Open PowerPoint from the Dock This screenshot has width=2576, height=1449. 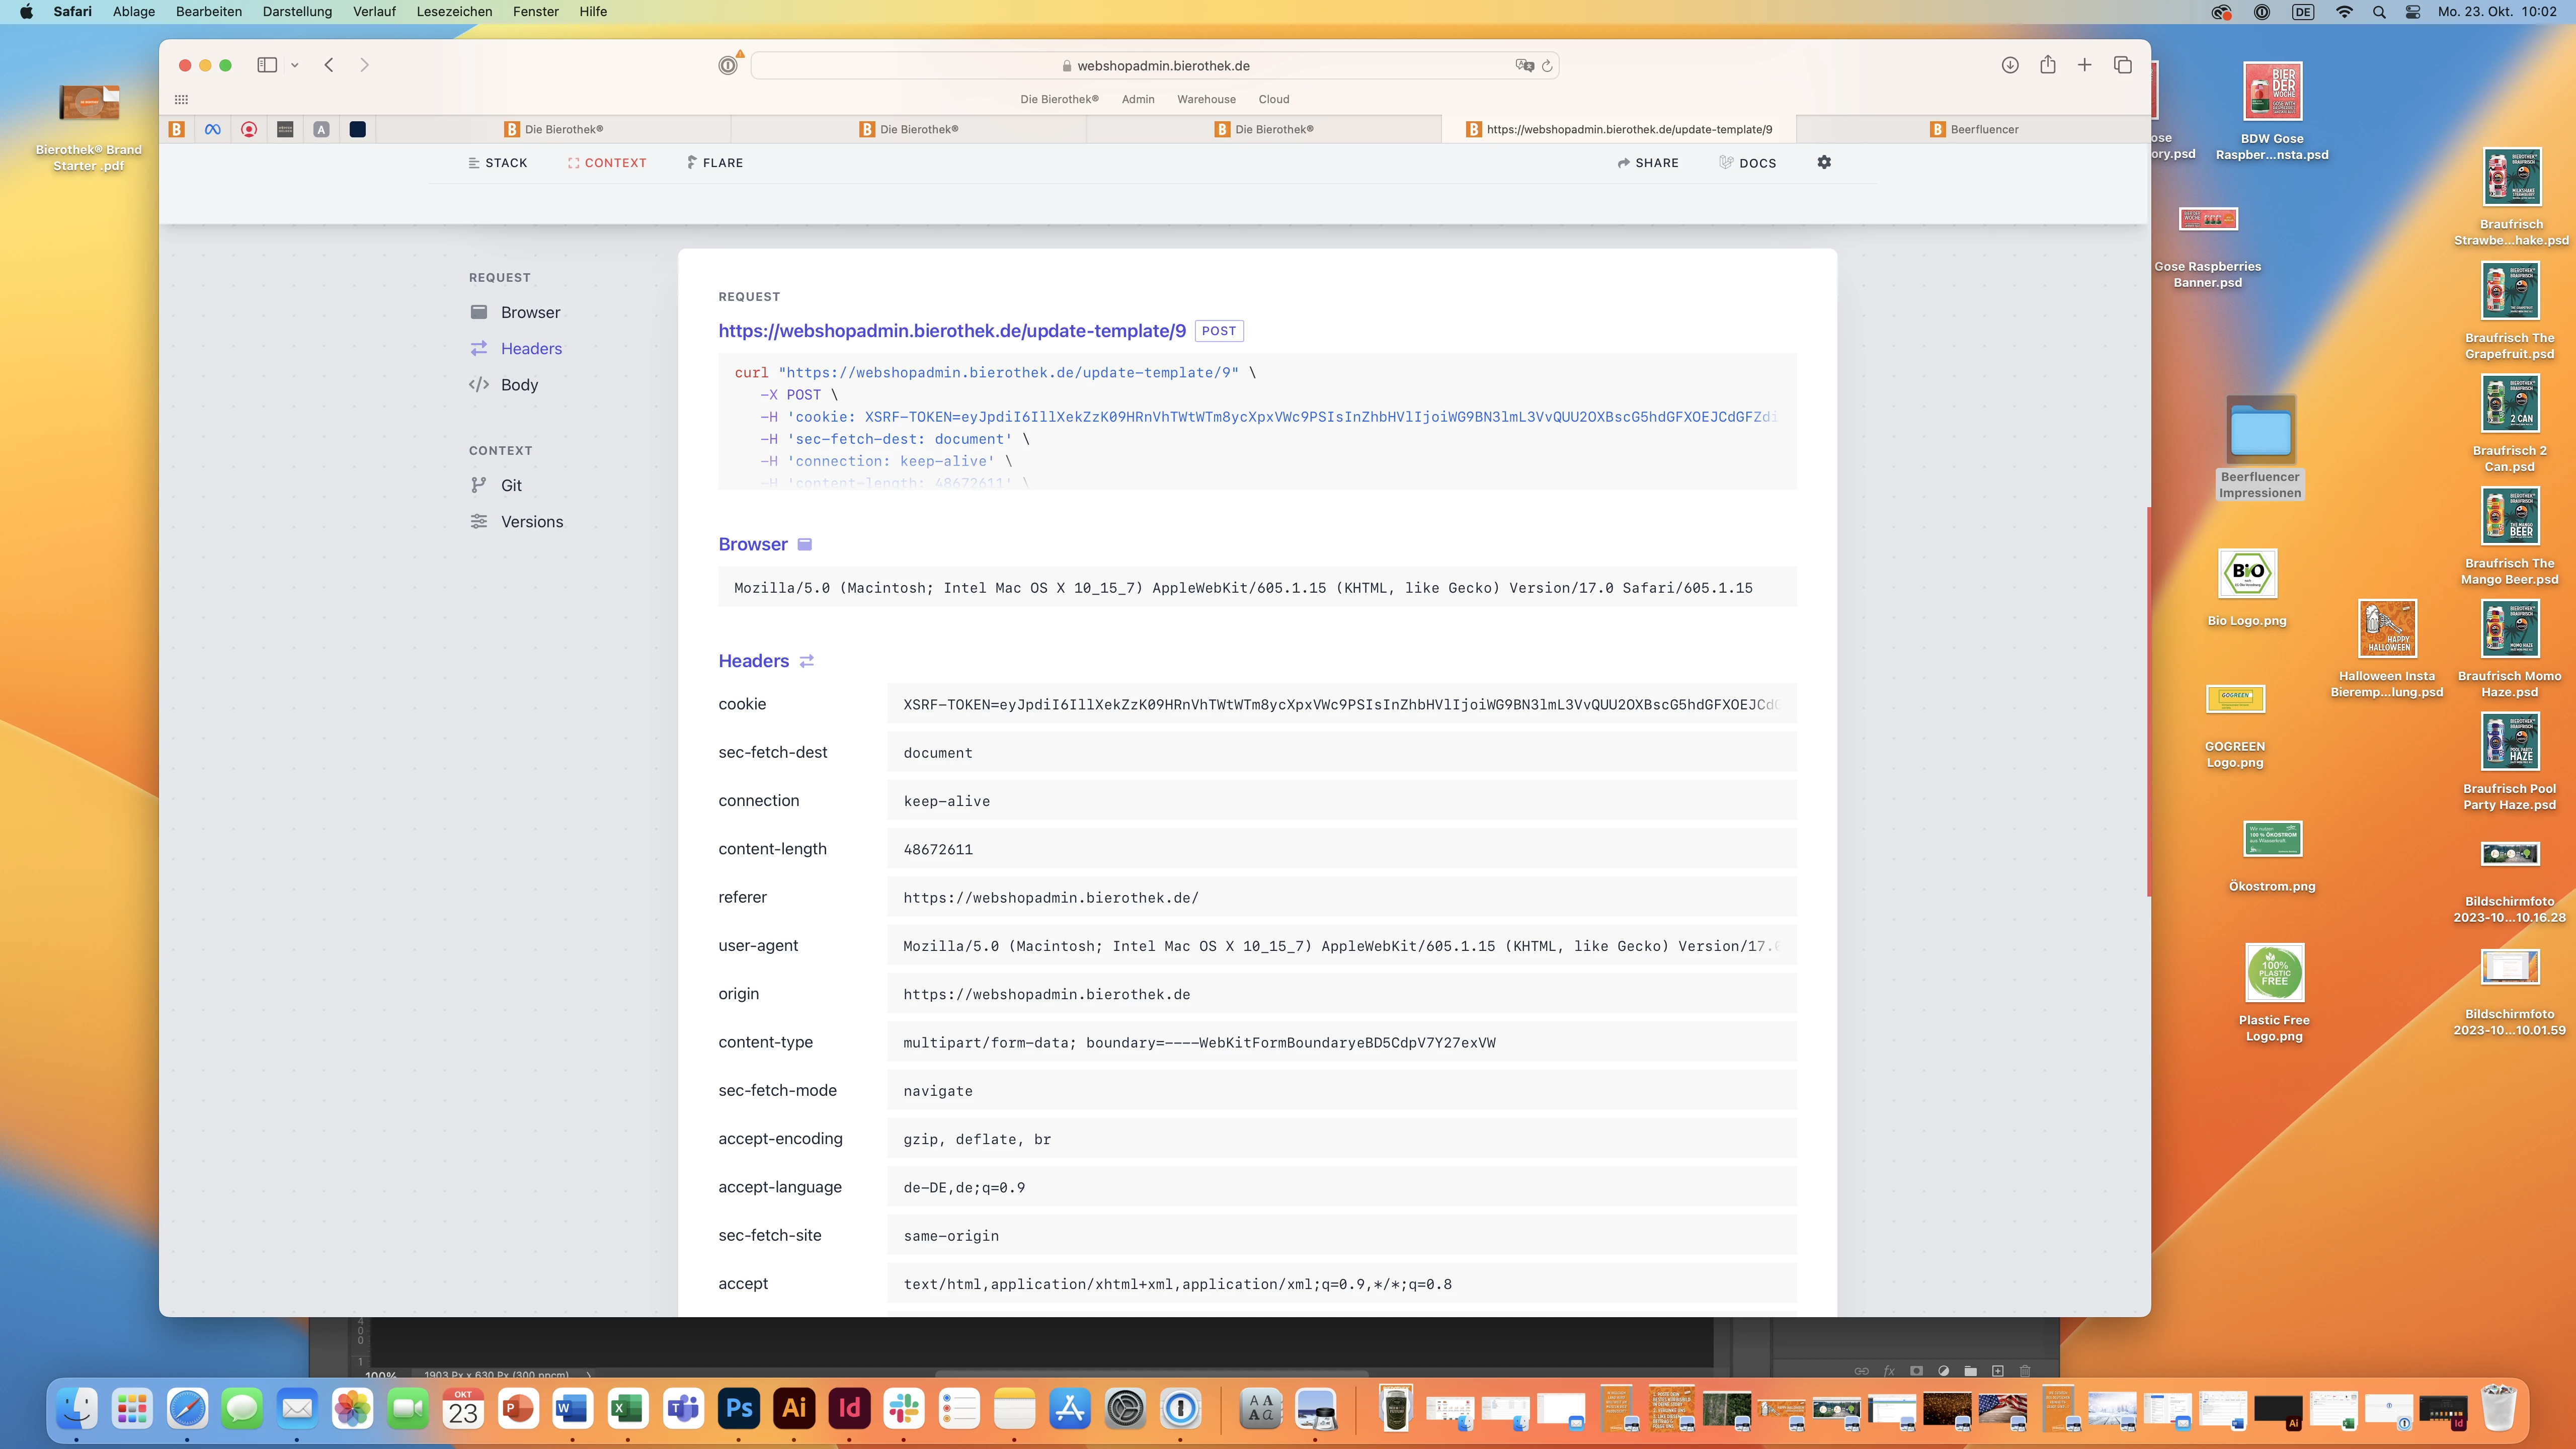click(x=518, y=1408)
